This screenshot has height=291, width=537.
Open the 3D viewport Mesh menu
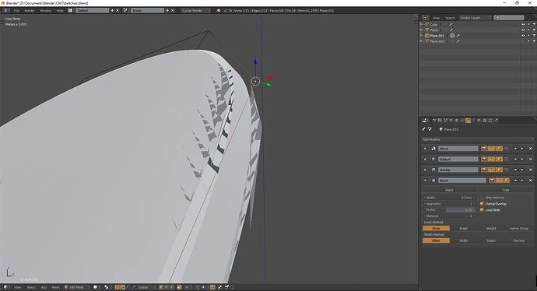pyautogui.click(x=55, y=287)
